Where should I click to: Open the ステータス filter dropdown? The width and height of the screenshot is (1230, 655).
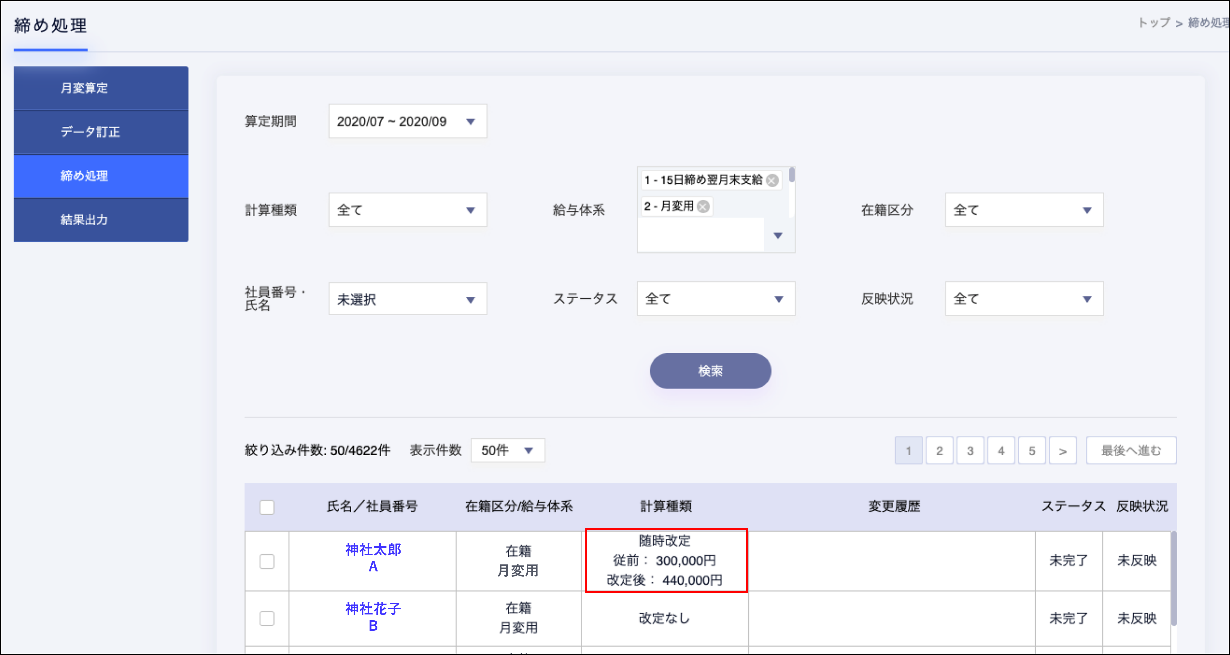[715, 299]
